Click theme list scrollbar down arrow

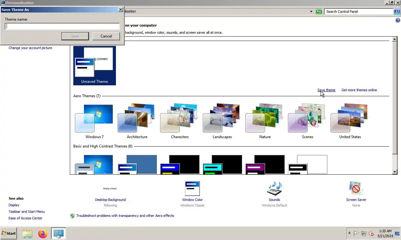395,172
